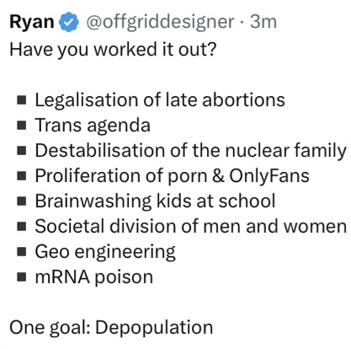Image resolution: width=351 pixels, height=349 pixels.
Task: Click the square bullet before Trans agenda
Action: (x=22, y=126)
